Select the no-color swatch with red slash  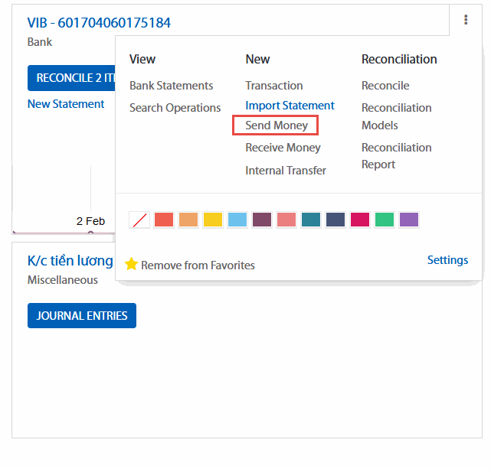139,220
